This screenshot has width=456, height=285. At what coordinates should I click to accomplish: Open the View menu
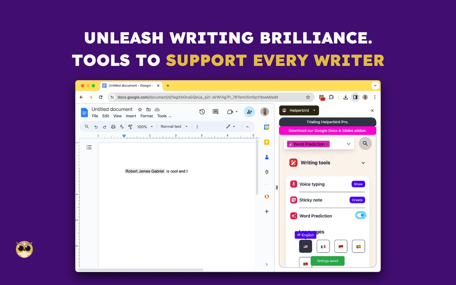point(118,116)
